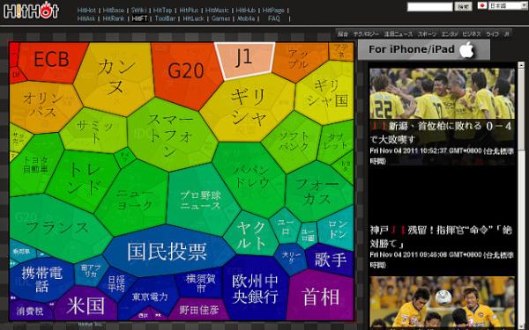Click the Japan flag icon
The height and width of the screenshot is (330, 529).
482,6
